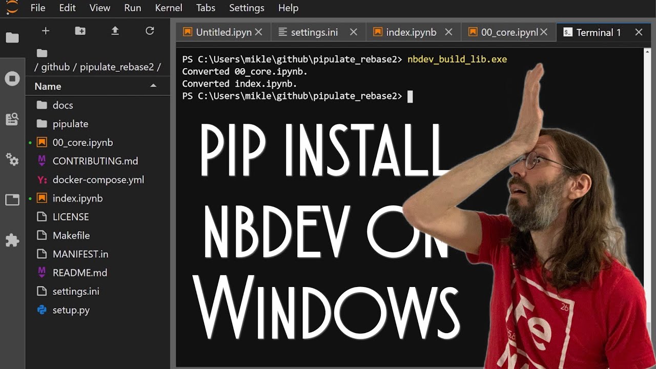Select docker-compose.yml file
This screenshot has height=369, width=656.
[97, 180]
